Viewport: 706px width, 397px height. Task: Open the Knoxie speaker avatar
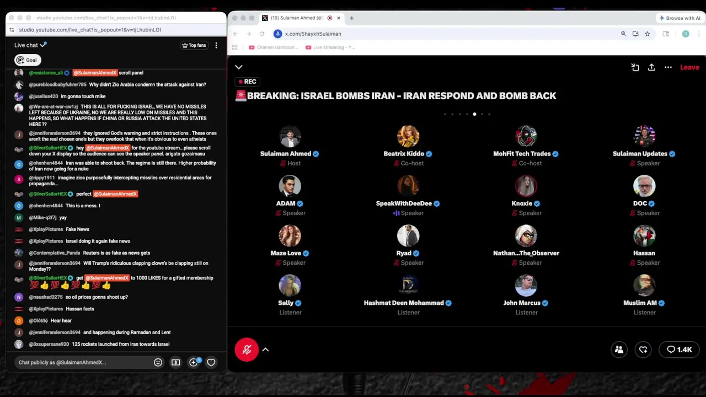(x=526, y=186)
